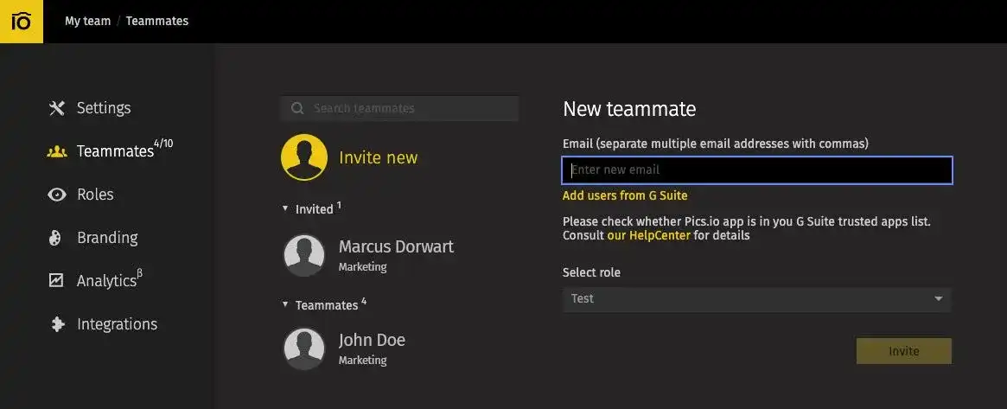The image size is (1007, 409).
Task: Click the yellow Invite new avatar
Action: pos(304,157)
